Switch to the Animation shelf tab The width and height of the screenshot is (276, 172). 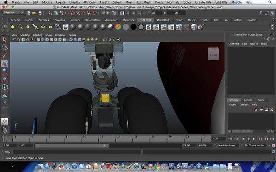[111, 20]
